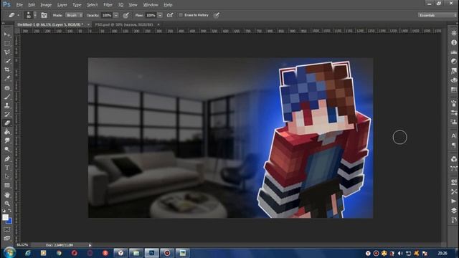This screenshot has height=258, width=459.
Task: Open the Image menu
Action: click(x=46, y=5)
